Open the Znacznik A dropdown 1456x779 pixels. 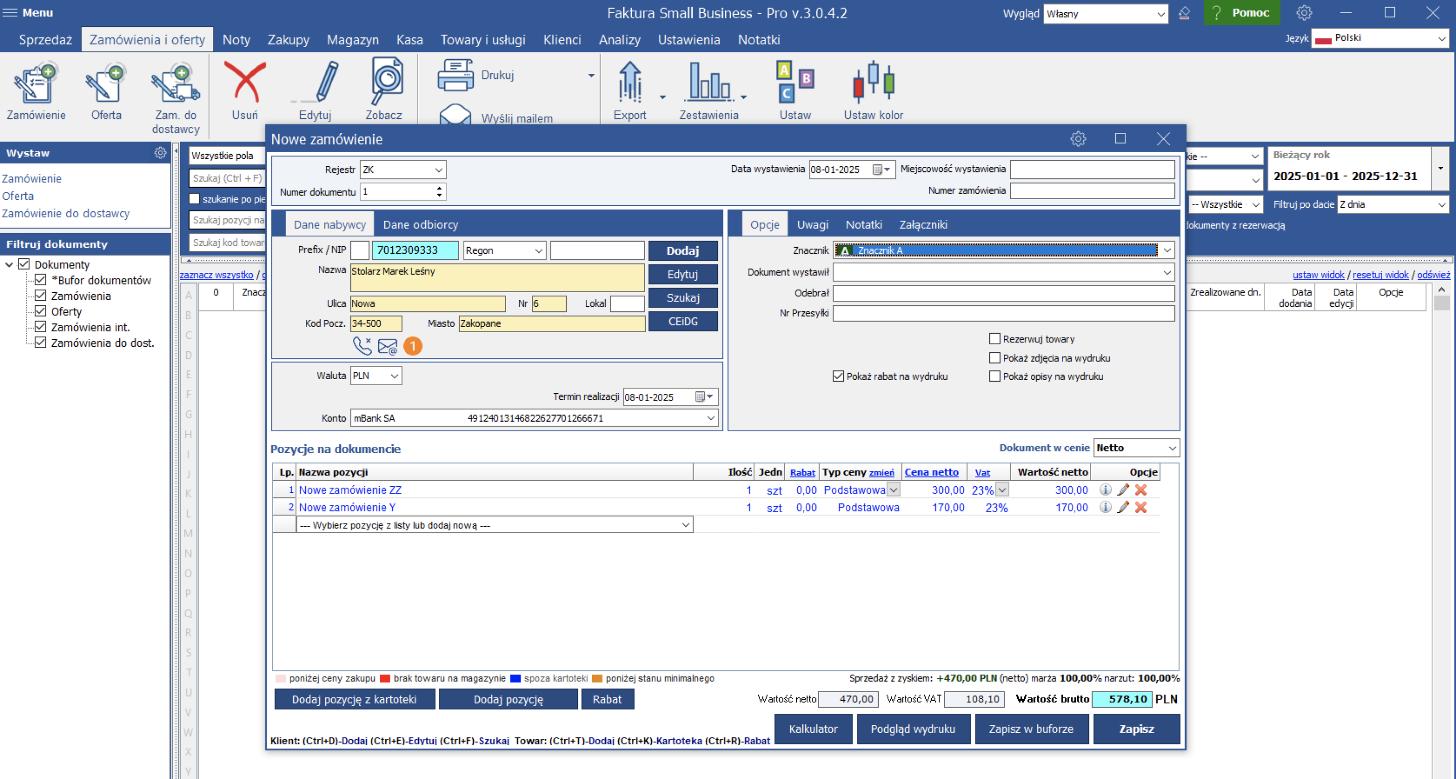1168,250
